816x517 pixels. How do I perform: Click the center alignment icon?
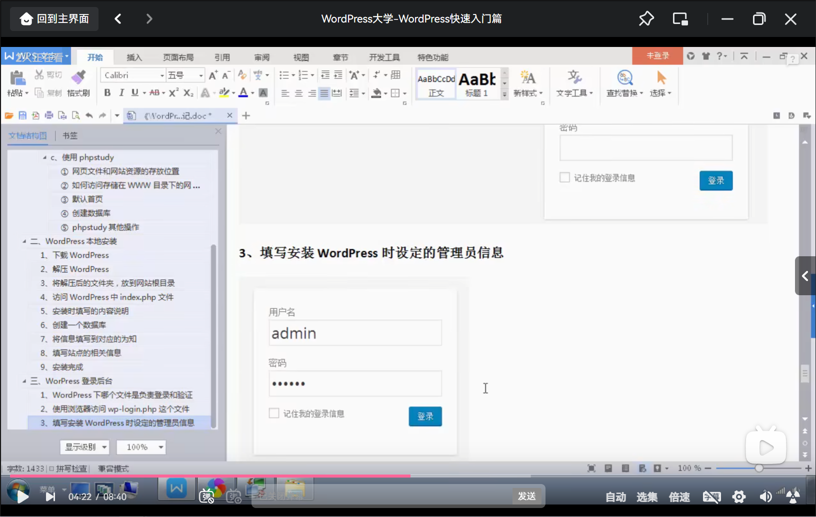pyautogui.click(x=298, y=93)
